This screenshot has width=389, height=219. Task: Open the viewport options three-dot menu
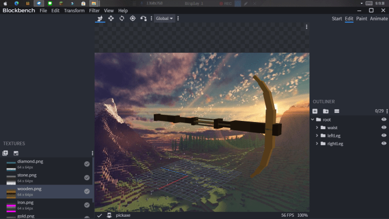click(307, 27)
